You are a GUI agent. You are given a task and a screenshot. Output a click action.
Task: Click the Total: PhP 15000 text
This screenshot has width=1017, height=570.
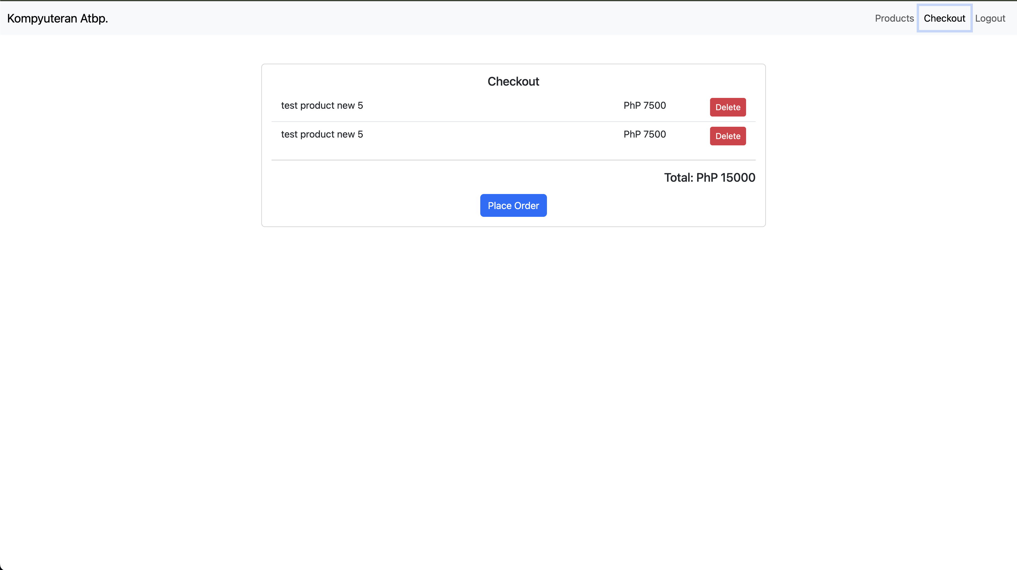click(709, 177)
